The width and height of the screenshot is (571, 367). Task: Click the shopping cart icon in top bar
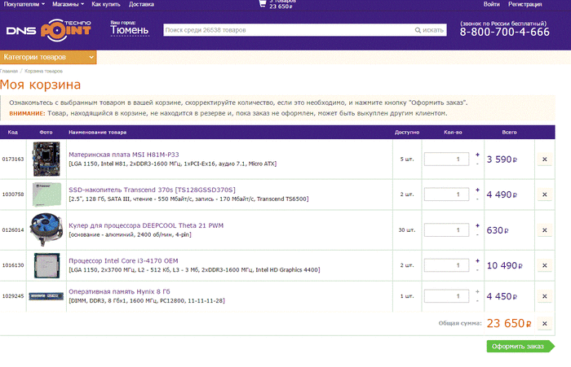[x=262, y=3]
